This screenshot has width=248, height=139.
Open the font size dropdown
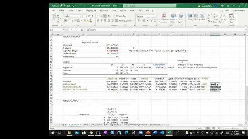pyautogui.click(x=86, y=16)
